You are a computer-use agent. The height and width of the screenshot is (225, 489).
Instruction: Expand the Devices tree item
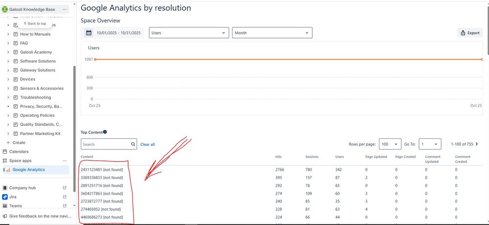tap(8, 79)
